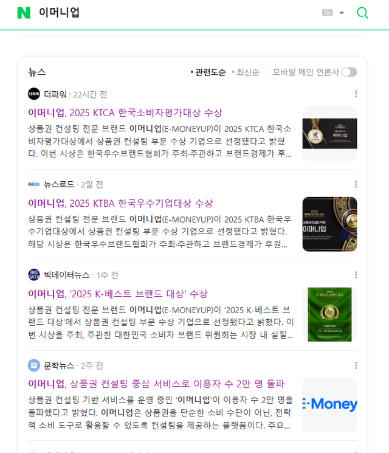Open the KTCA 한국소비자평가대상 수상 headline
Image resolution: width=389 pixels, height=453 pixels.
(125, 112)
